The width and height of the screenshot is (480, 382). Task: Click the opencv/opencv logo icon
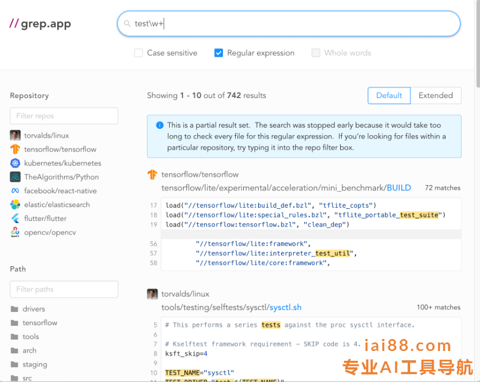[x=15, y=232]
